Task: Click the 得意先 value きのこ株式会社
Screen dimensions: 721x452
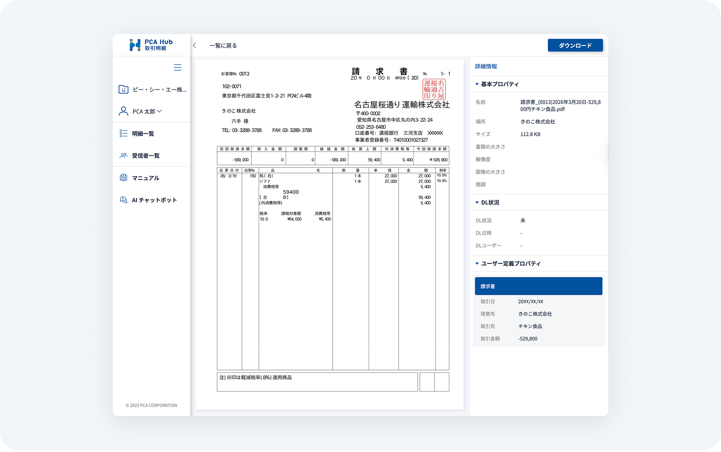Action: point(535,314)
